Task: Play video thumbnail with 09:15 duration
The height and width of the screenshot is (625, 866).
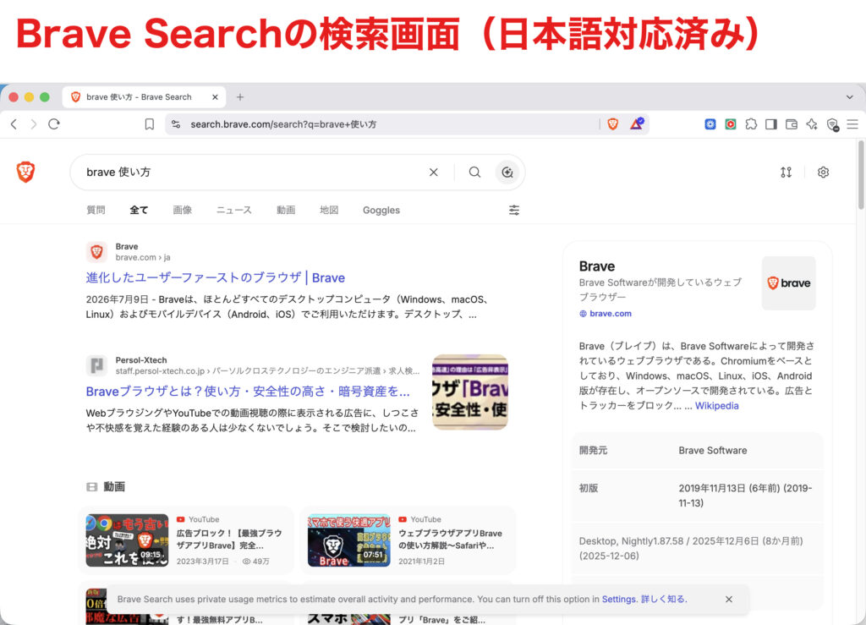Action: (x=127, y=540)
